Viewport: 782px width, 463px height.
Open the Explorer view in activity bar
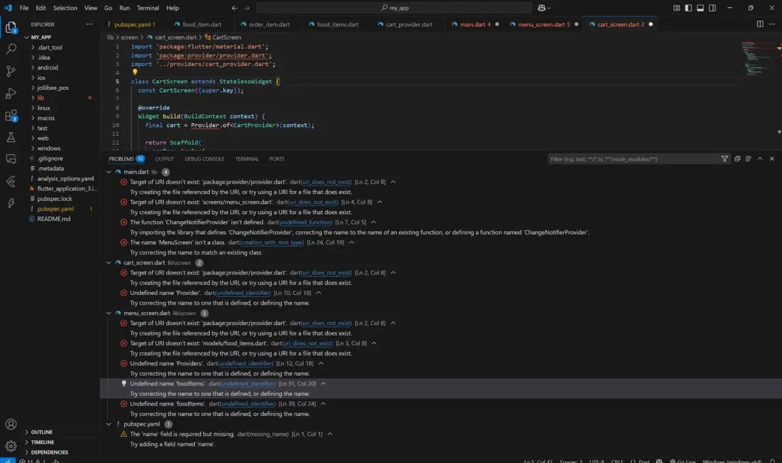point(10,27)
